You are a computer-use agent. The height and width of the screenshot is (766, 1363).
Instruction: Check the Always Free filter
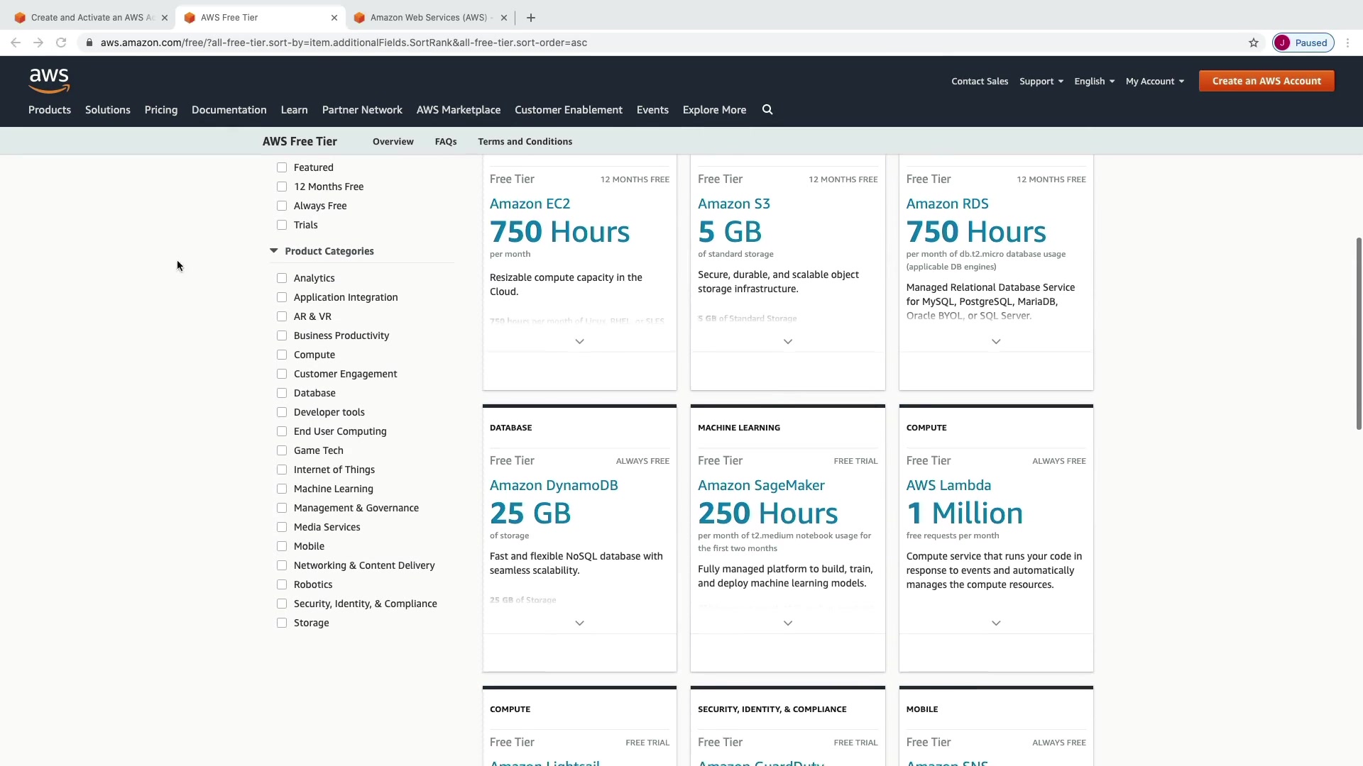point(282,206)
